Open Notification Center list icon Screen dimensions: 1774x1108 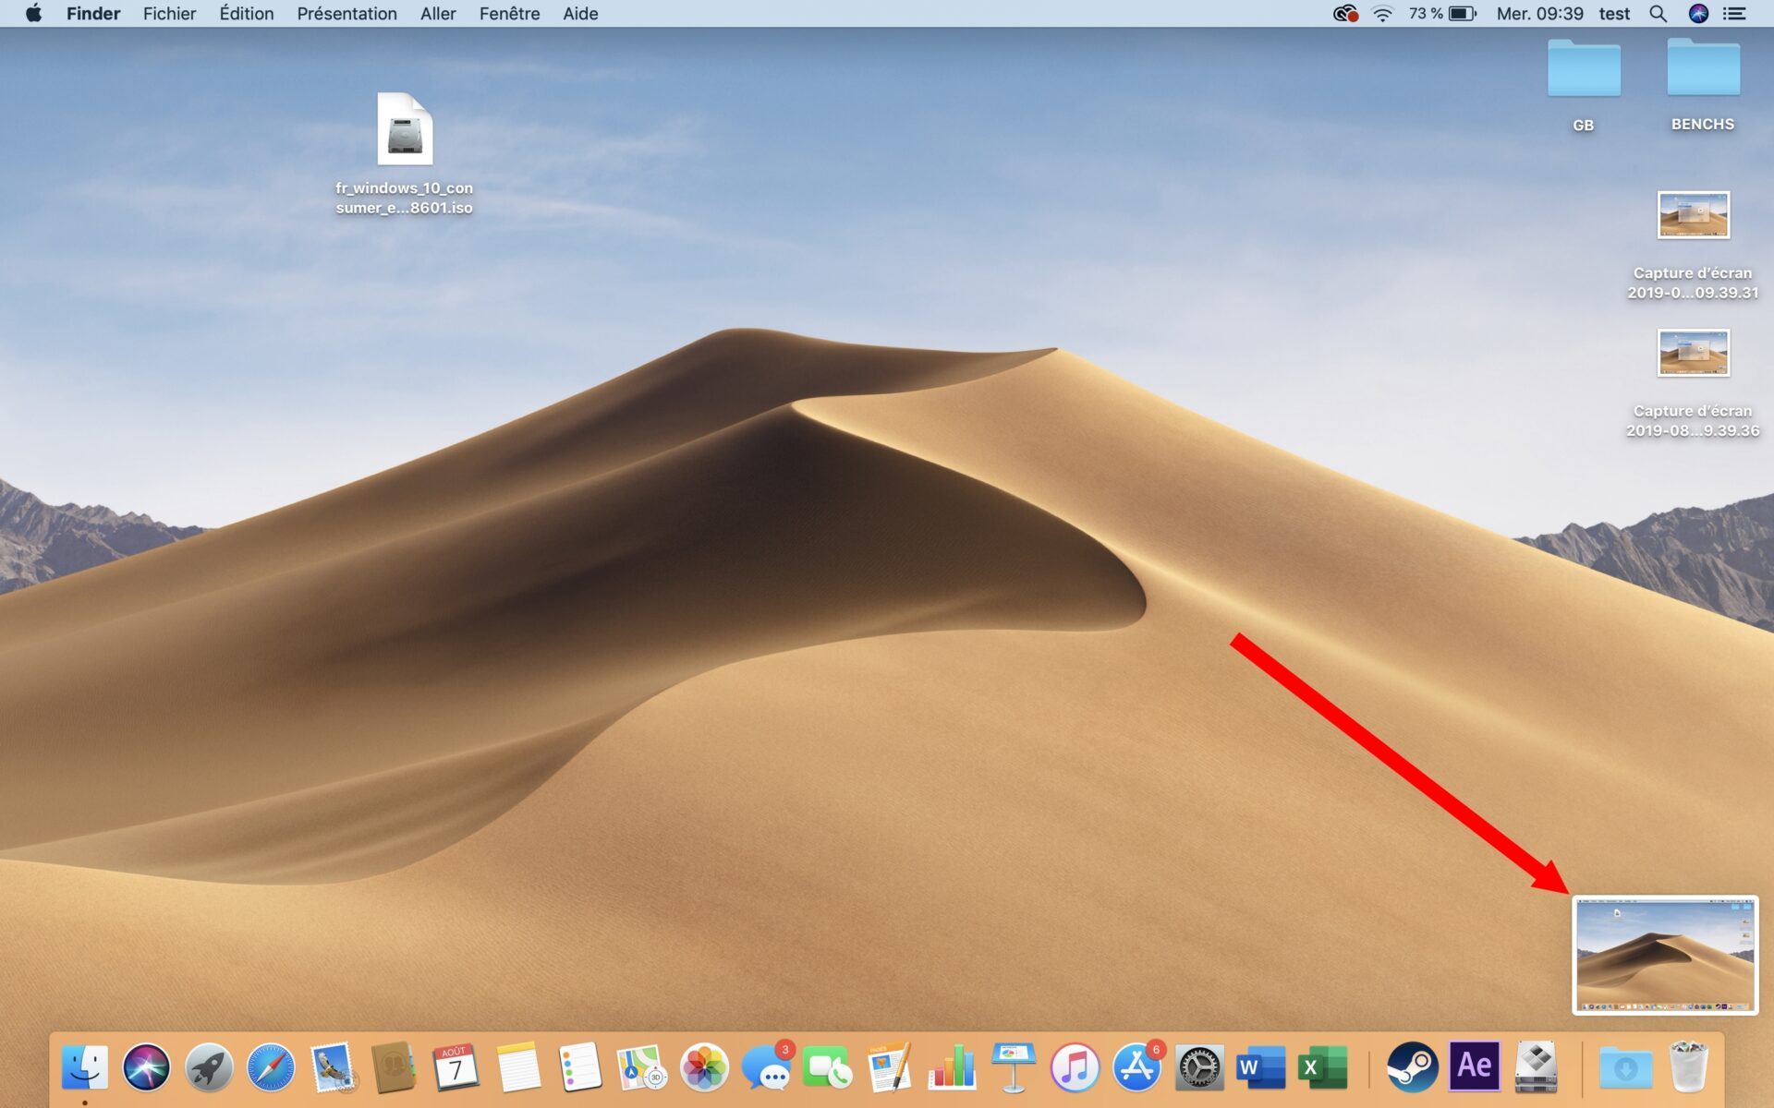coord(1734,14)
